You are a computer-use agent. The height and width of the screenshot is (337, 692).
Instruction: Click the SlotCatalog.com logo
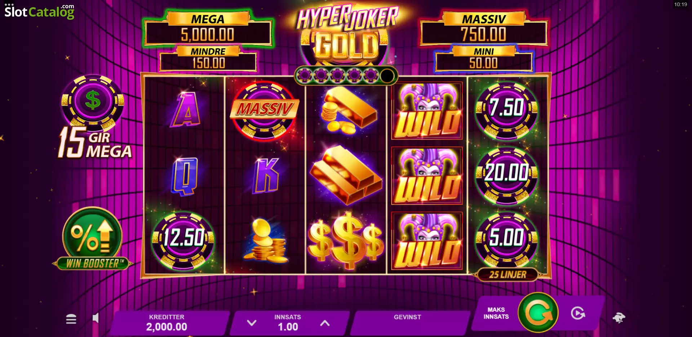[x=39, y=12]
